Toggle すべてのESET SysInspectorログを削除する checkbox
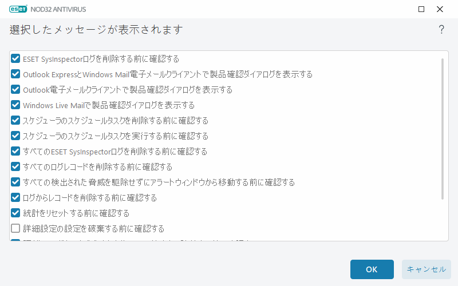Screen dimensions: 458x286 [15, 151]
